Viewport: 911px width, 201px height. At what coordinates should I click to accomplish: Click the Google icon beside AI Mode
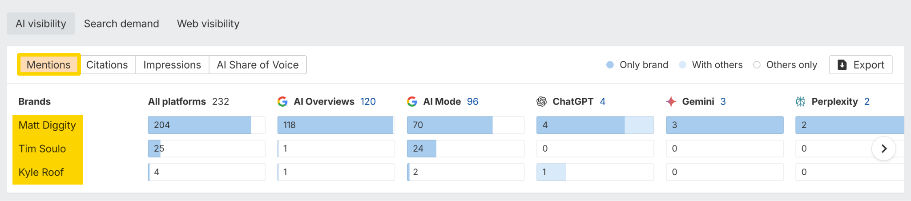[412, 102]
